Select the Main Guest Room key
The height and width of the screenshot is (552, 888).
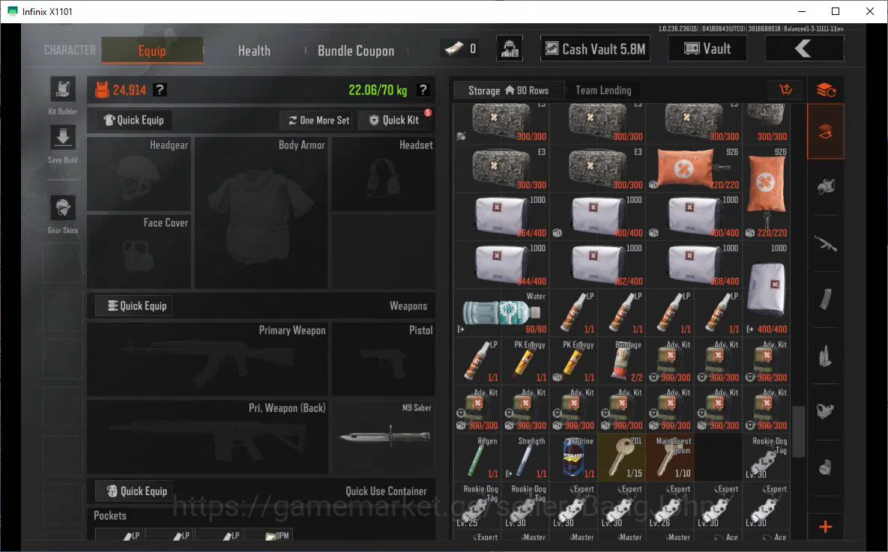click(670, 458)
